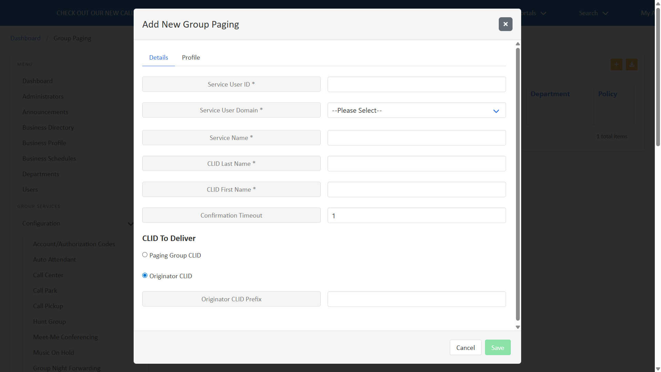Screen dimensions: 661x372
Task: Expand the Search menu in header
Action: (x=593, y=13)
